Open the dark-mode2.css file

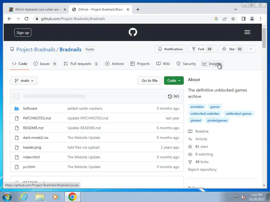click(36, 138)
